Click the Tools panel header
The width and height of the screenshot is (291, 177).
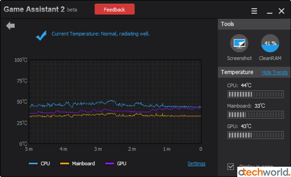coord(254,24)
